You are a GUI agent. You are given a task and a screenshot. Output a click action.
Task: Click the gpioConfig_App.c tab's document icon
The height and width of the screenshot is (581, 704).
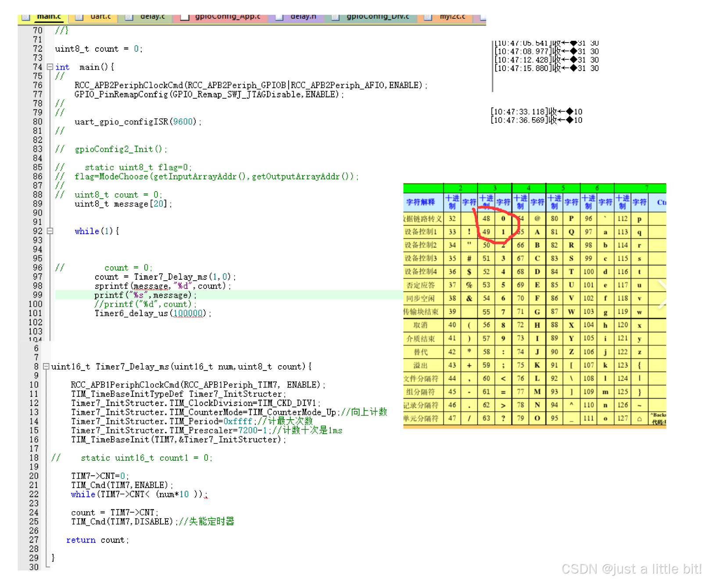(x=184, y=17)
